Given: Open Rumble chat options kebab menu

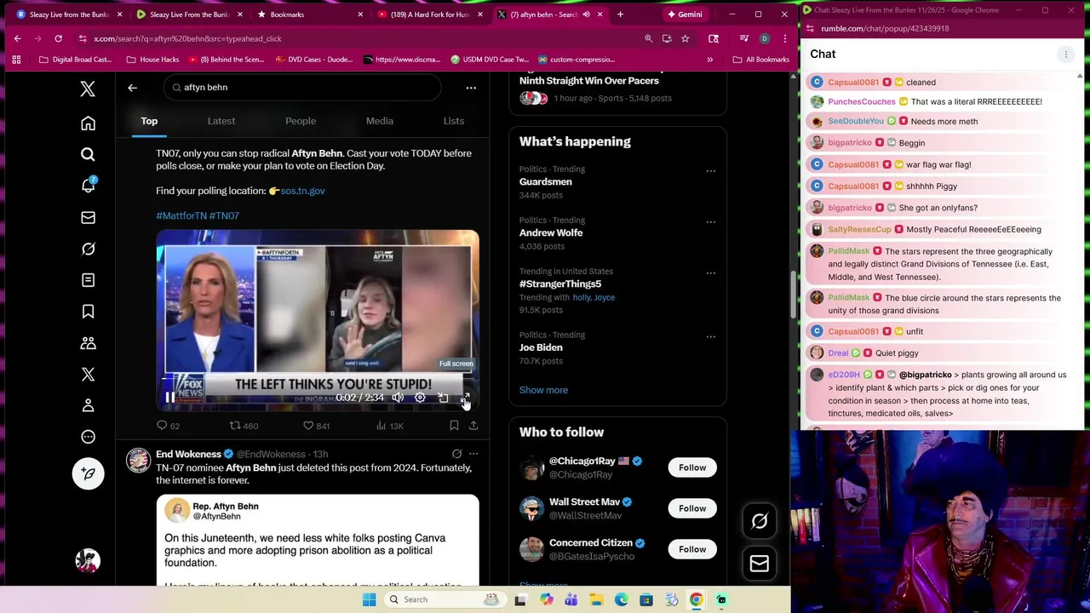Looking at the screenshot, I should [x=1065, y=54].
